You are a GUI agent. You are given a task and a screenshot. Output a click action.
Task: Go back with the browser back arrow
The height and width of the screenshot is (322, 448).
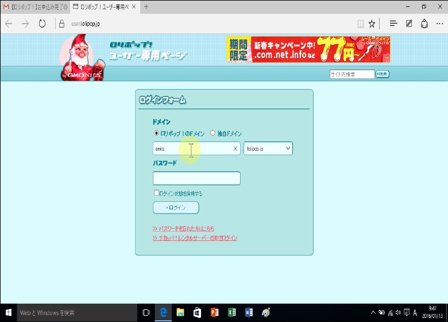point(9,24)
